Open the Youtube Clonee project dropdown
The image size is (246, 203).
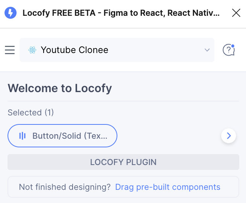tap(117, 50)
